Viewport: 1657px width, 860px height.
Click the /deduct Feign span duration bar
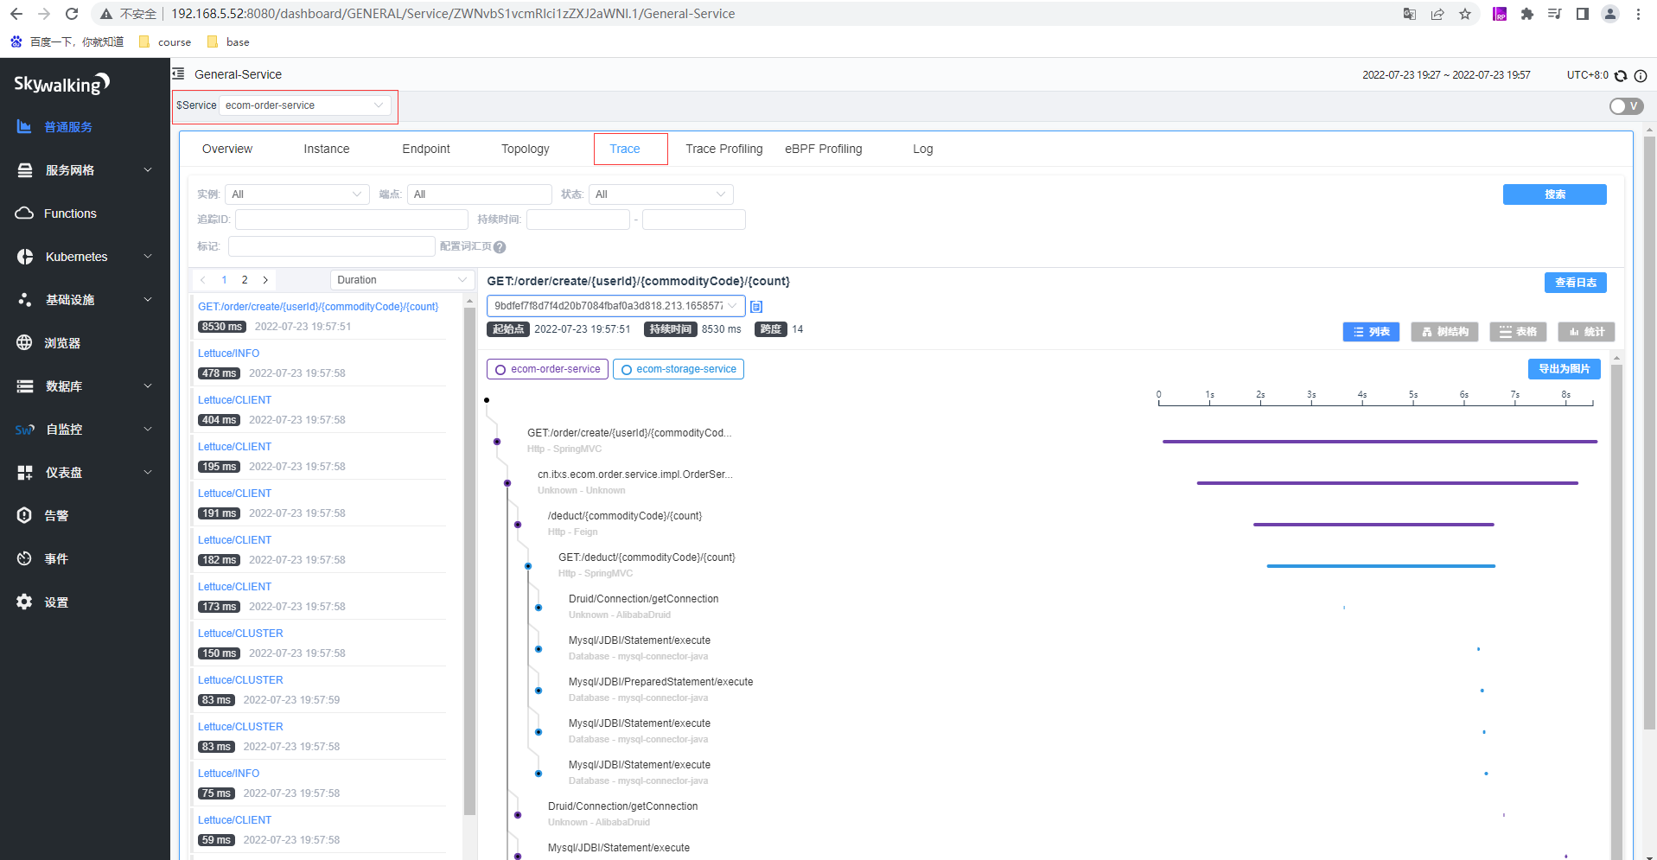pos(1373,525)
